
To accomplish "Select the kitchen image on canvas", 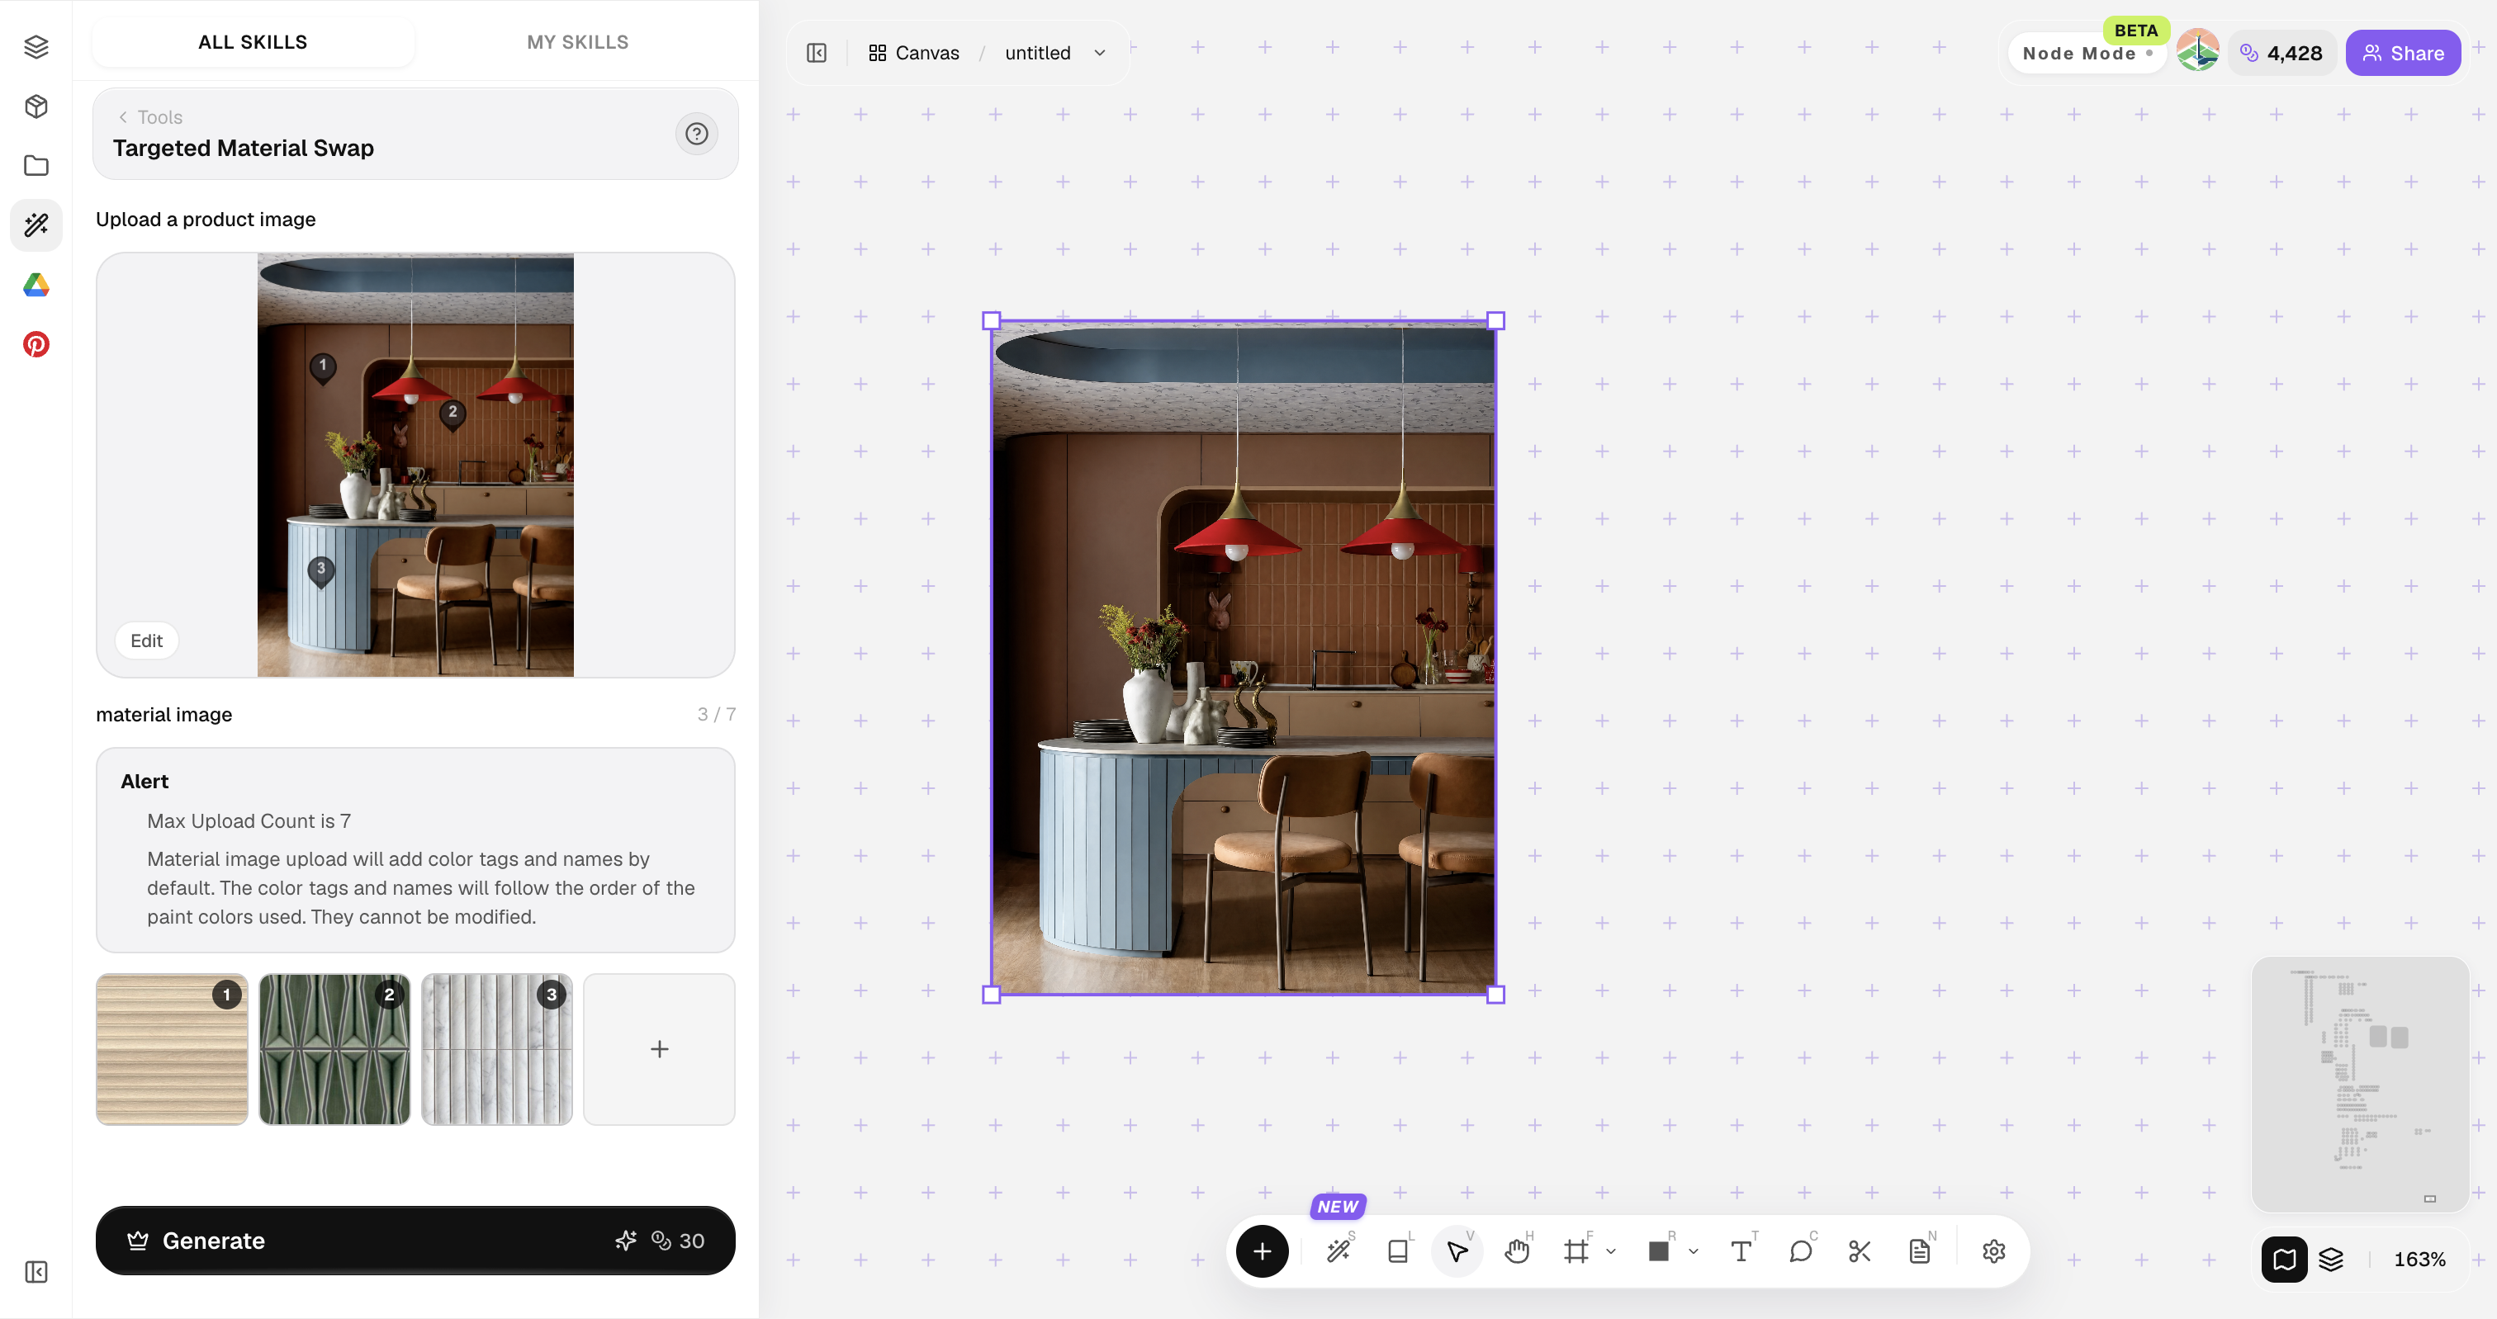I will pos(1243,657).
